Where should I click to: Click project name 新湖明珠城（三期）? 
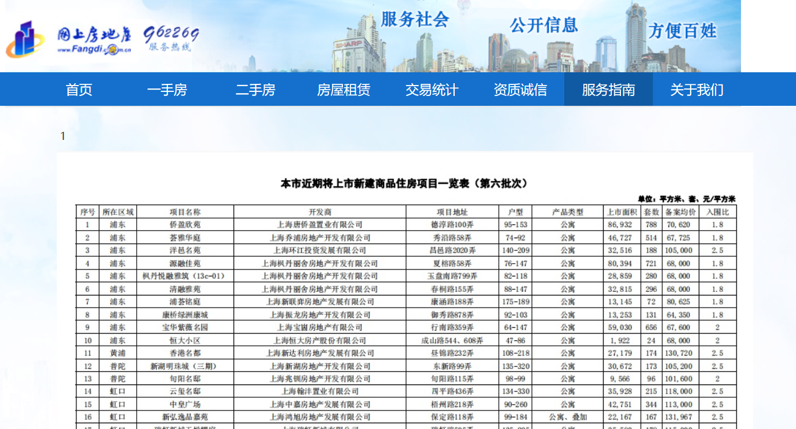pos(185,366)
